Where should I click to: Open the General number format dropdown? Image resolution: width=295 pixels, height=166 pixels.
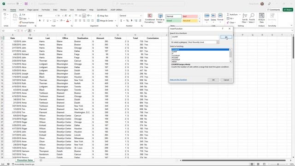(x=141, y=16)
